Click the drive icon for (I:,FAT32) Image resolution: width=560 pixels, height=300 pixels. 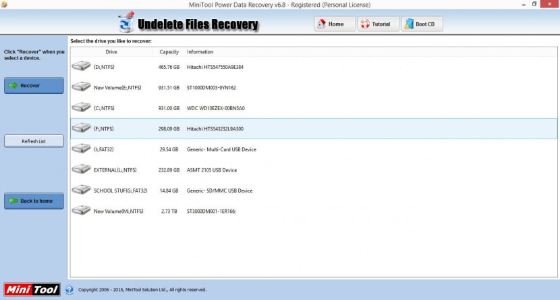(81, 149)
